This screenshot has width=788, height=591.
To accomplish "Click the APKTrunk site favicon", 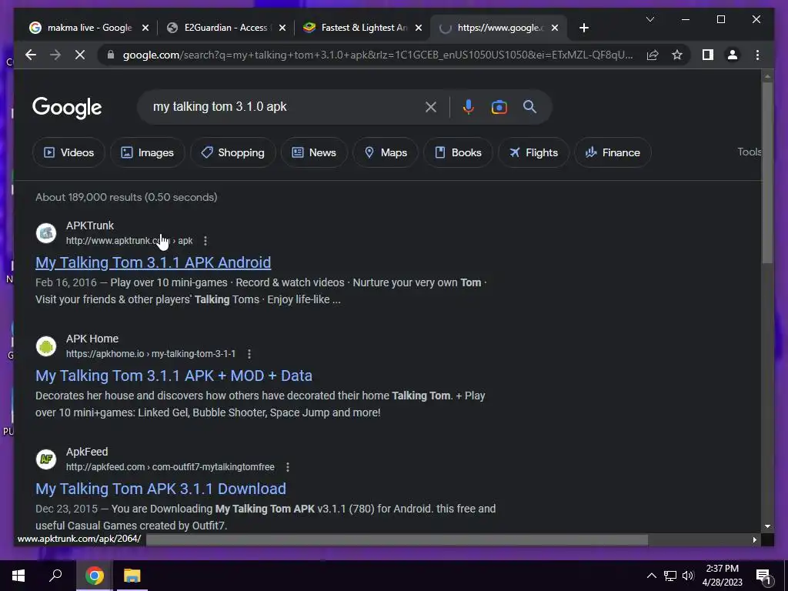I will 45,233.
